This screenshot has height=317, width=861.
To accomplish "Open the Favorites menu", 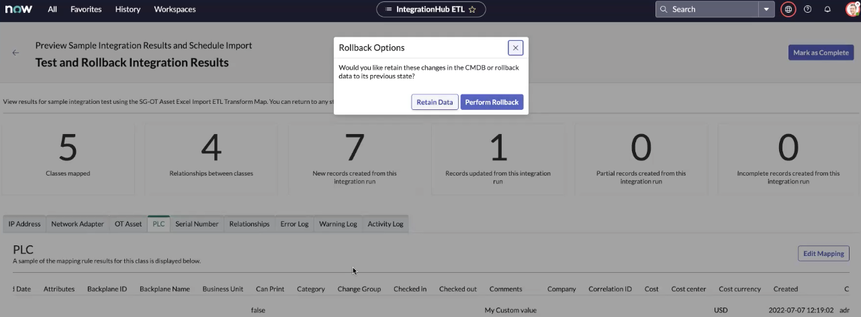I will (86, 9).
